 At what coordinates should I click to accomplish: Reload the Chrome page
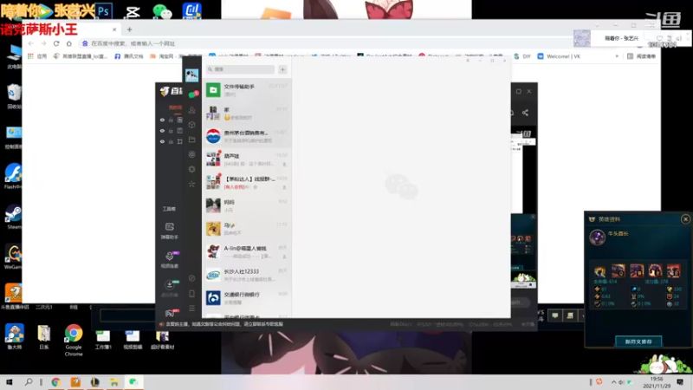tap(56, 43)
